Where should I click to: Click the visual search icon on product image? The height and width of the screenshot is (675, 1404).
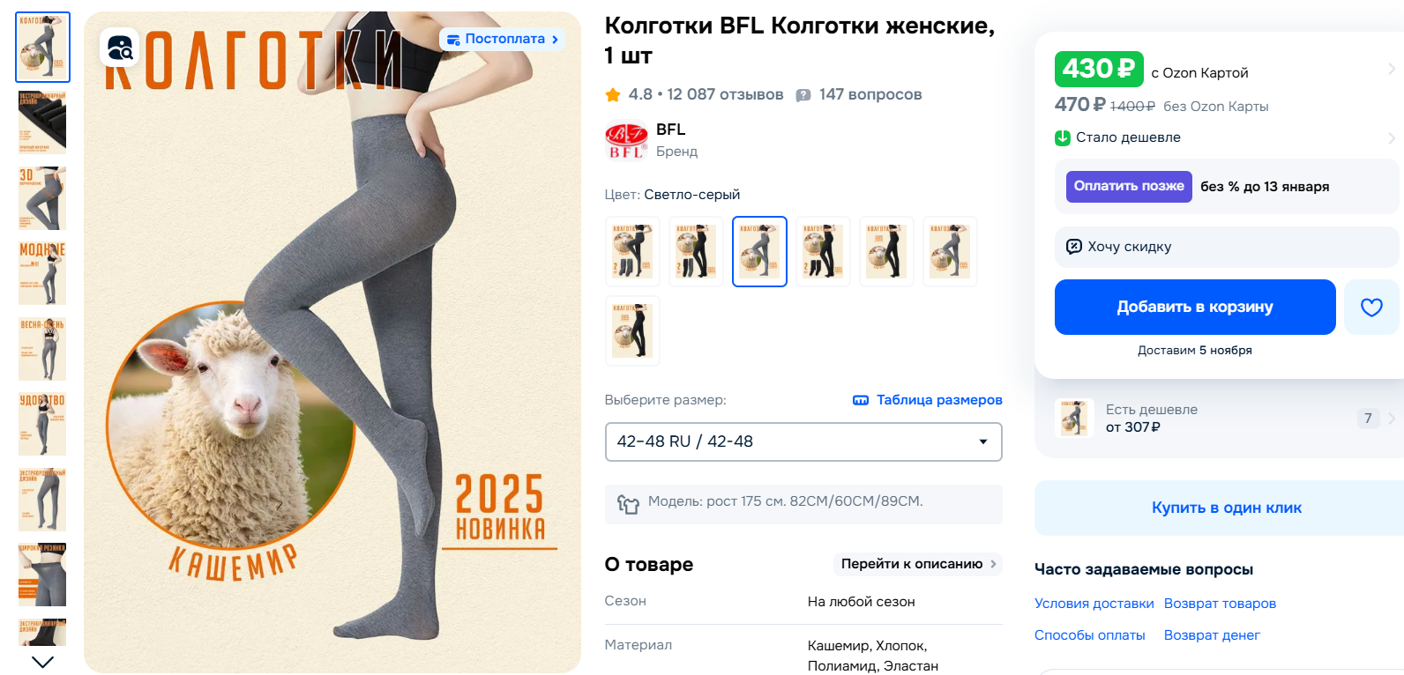point(120,48)
